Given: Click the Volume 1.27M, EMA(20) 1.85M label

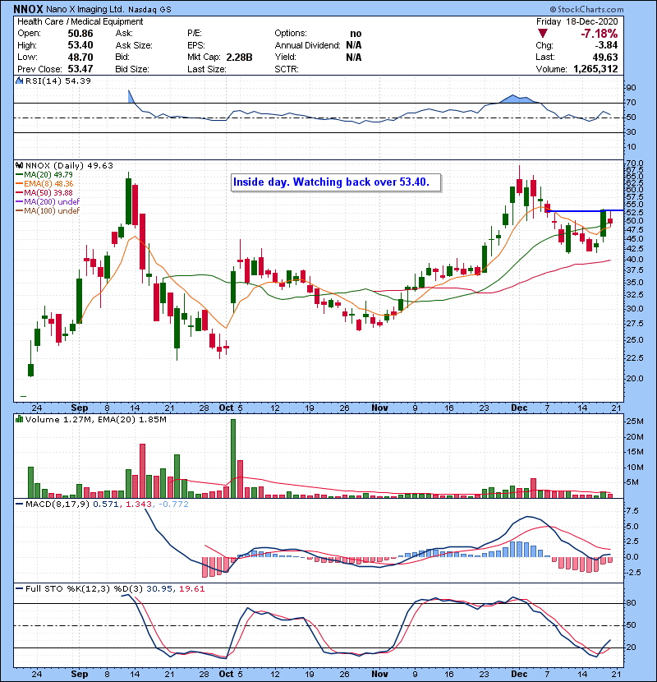Looking at the screenshot, I should click(x=95, y=420).
